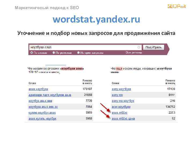
Task: Click the value 2203 for asus m50vc
Action: click(x=172, y=113)
